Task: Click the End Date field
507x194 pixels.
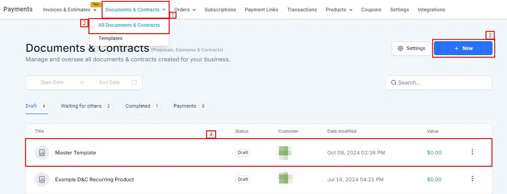Action: tap(109, 83)
